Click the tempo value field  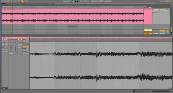pos(10,1)
